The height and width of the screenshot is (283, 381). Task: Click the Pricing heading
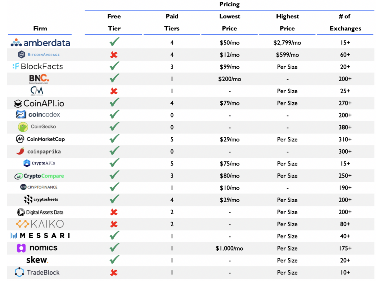pyautogui.click(x=229, y=4)
